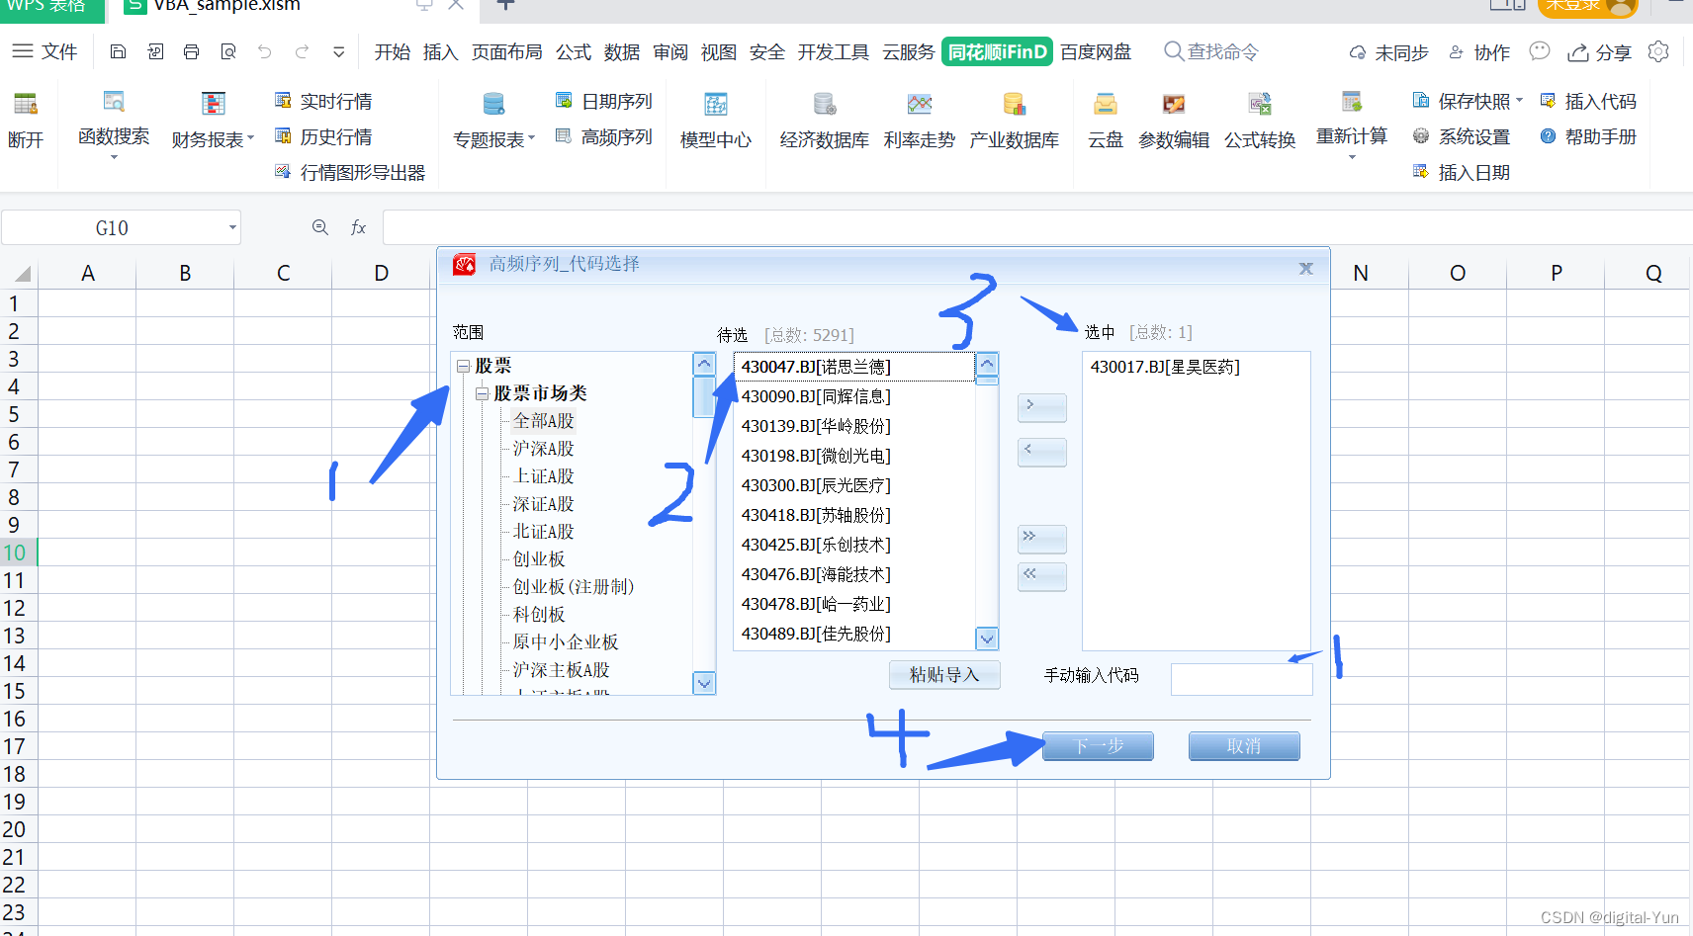Image resolution: width=1693 pixels, height=936 pixels.
Task: Click the 查找命令 search box
Action: pyautogui.click(x=1211, y=51)
